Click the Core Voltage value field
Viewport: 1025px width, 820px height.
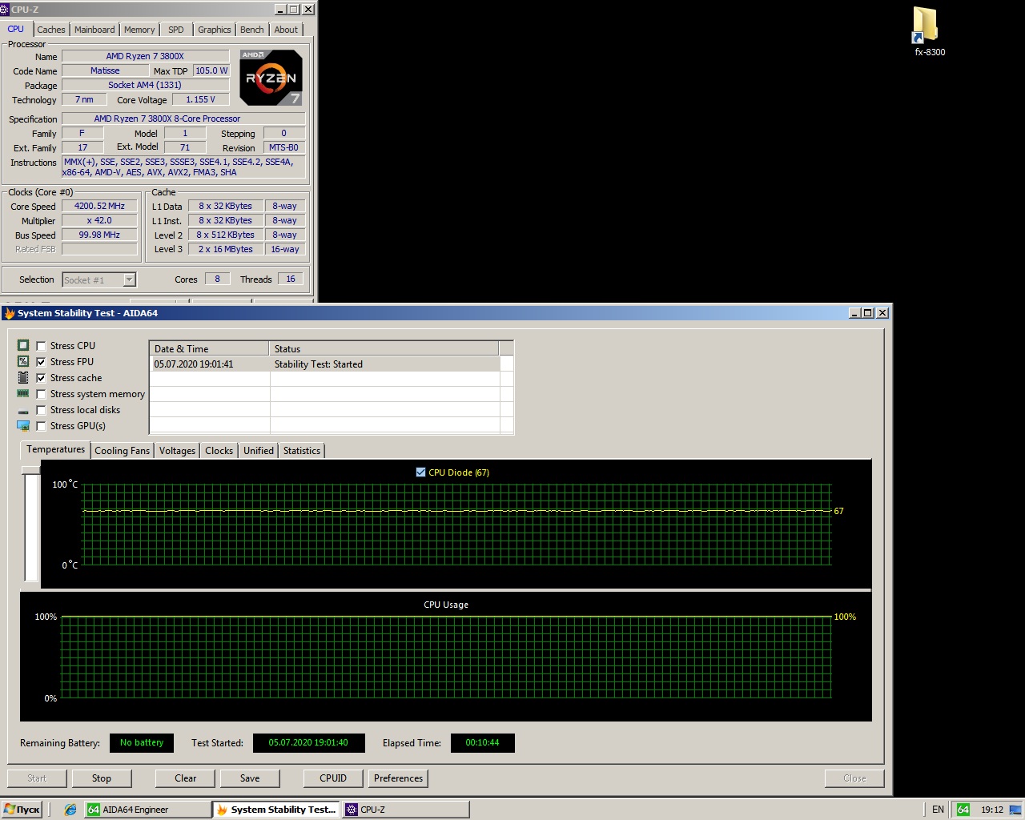click(x=200, y=99)
